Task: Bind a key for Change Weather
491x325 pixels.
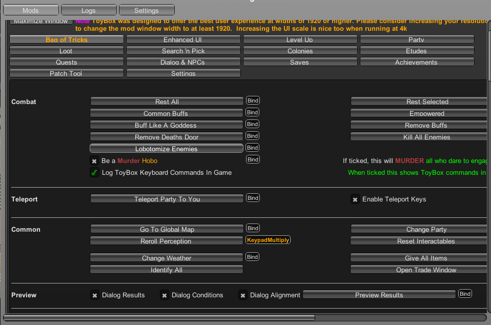Action: [252, 257]
